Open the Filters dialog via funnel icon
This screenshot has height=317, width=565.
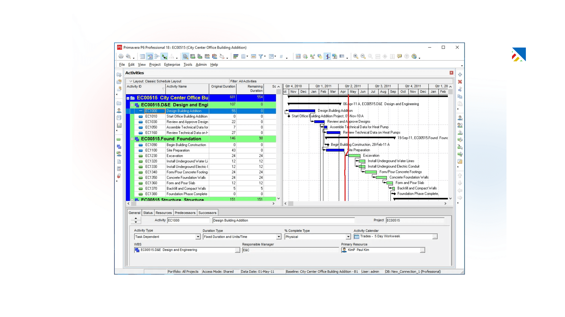[261, 56]
